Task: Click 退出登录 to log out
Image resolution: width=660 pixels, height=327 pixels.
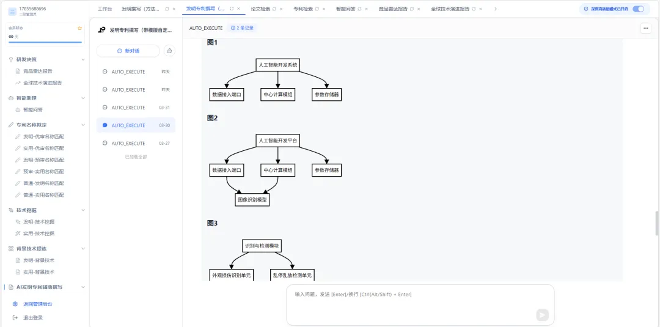Action: [33, 318]
